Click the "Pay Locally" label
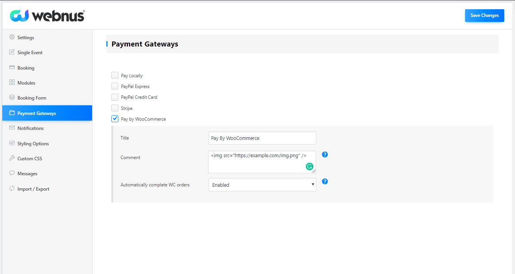The width and height of the screenshot is (515, 274). tap(132, 76)
